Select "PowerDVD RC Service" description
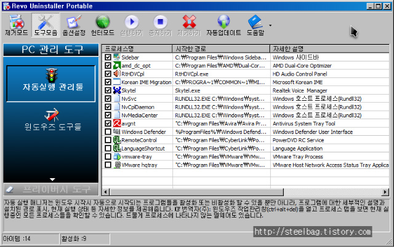 pos(298,140)
